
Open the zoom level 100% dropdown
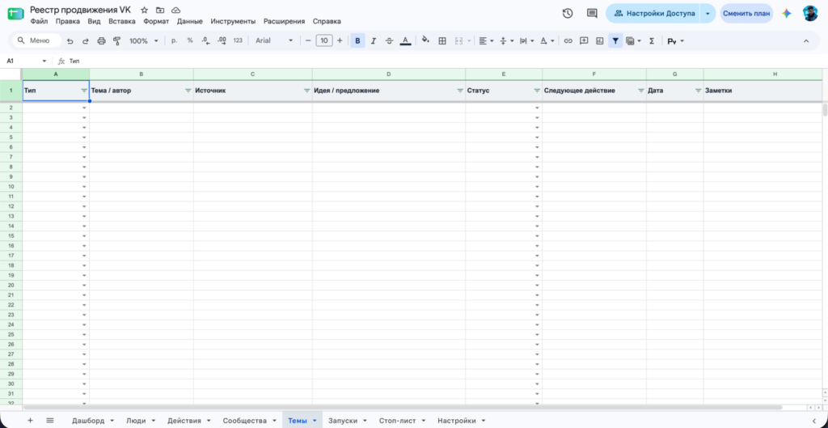(x=144, y=40)
